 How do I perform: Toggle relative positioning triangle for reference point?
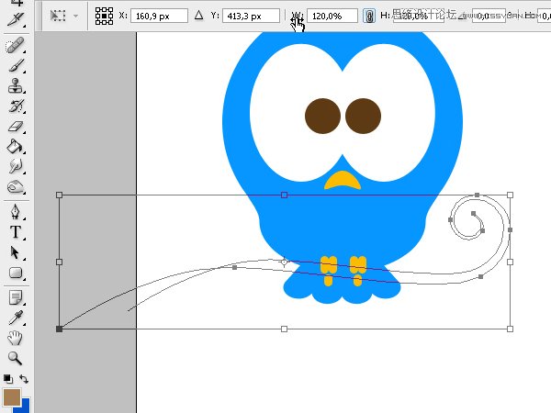point(199,15)
